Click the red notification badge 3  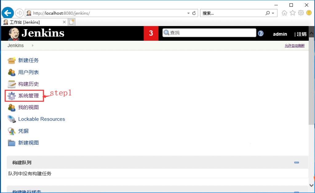pyautogui.click(x=151, y=33)
